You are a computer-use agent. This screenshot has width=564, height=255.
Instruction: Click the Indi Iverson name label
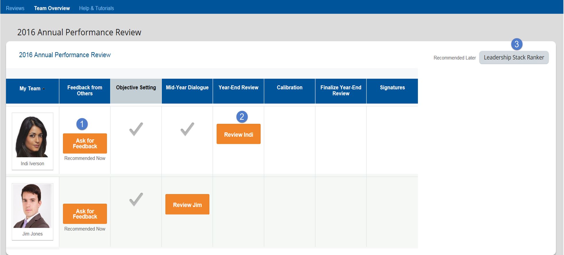[x=32, y=164]
